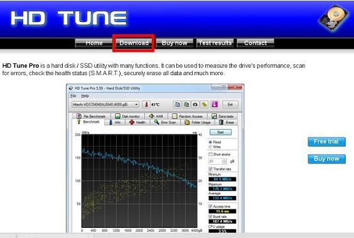Click the short stroke size spinner arrows
Image resolution: width=354 pixels, height=238 pixels.
[x=225, y=162]
